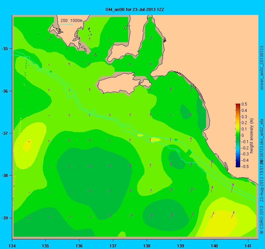Click the "-0.2" colorbar tick label
The image size is (265, 249).
coord(244,148)
